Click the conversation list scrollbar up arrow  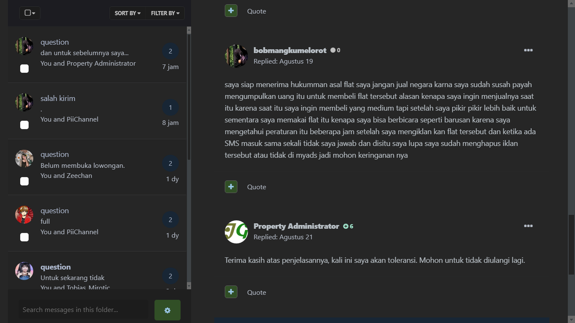click(x=189, y=30)
